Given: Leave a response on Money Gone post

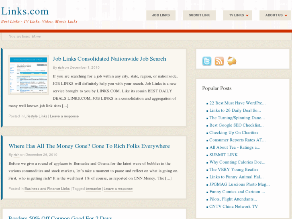Looking at the screenshot, I should pyautogui.click(x=118, y=189).
